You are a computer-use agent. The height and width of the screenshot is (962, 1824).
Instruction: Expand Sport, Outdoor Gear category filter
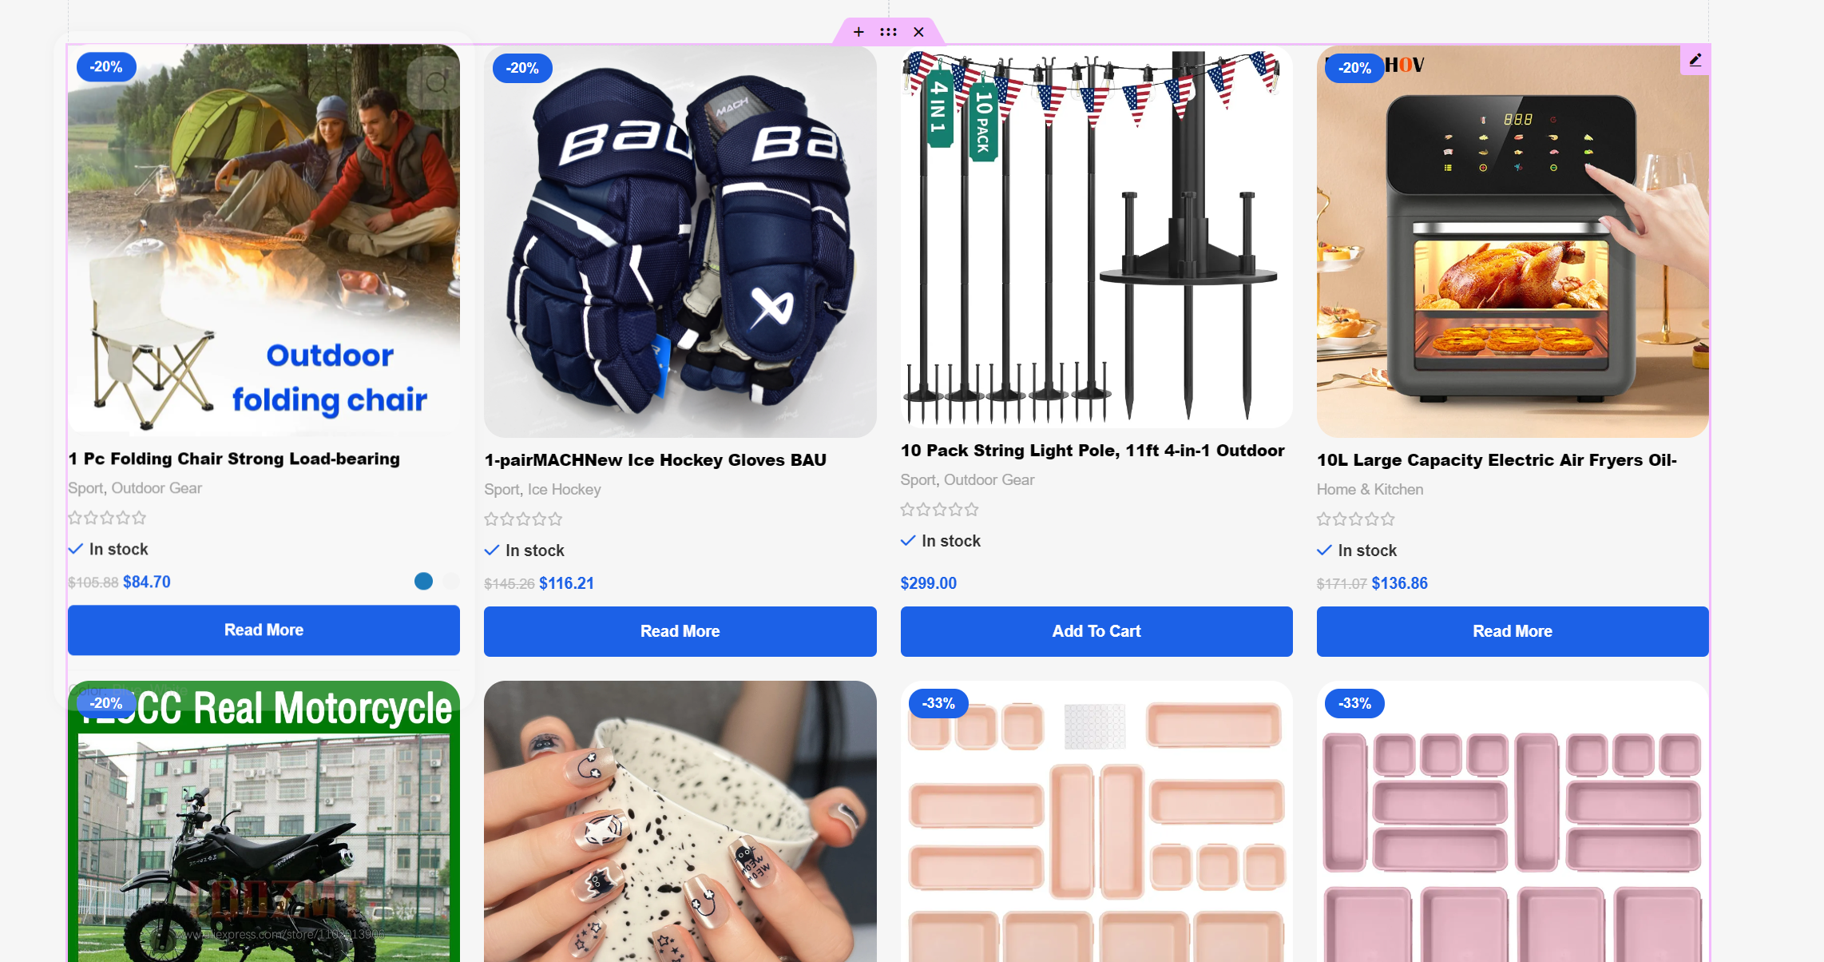[x=135, y=487]
